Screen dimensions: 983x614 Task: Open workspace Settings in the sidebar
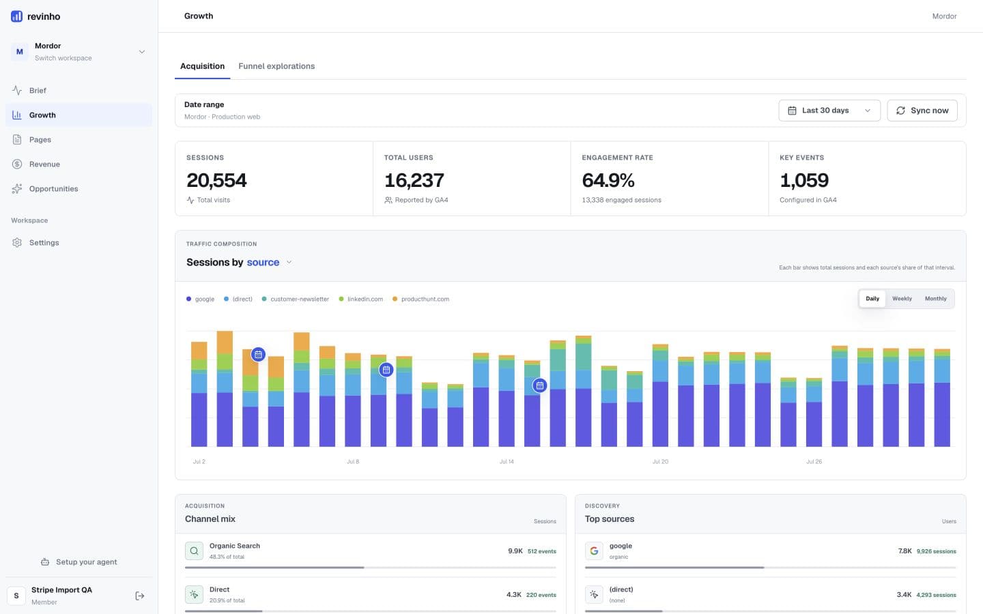point(79,242)
